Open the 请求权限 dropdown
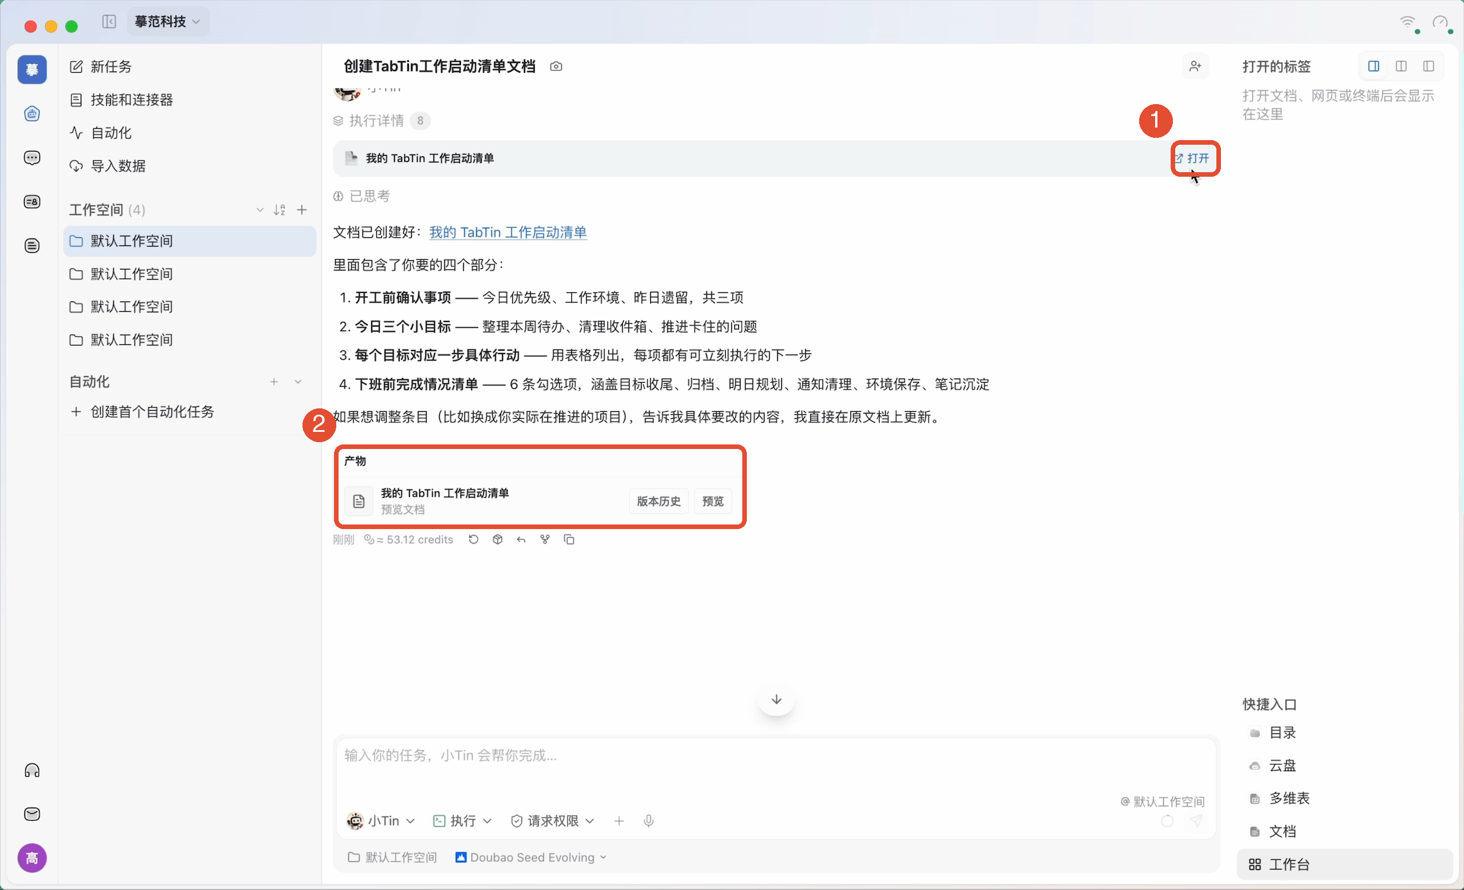1464x890 pixels. coord(552,821)
